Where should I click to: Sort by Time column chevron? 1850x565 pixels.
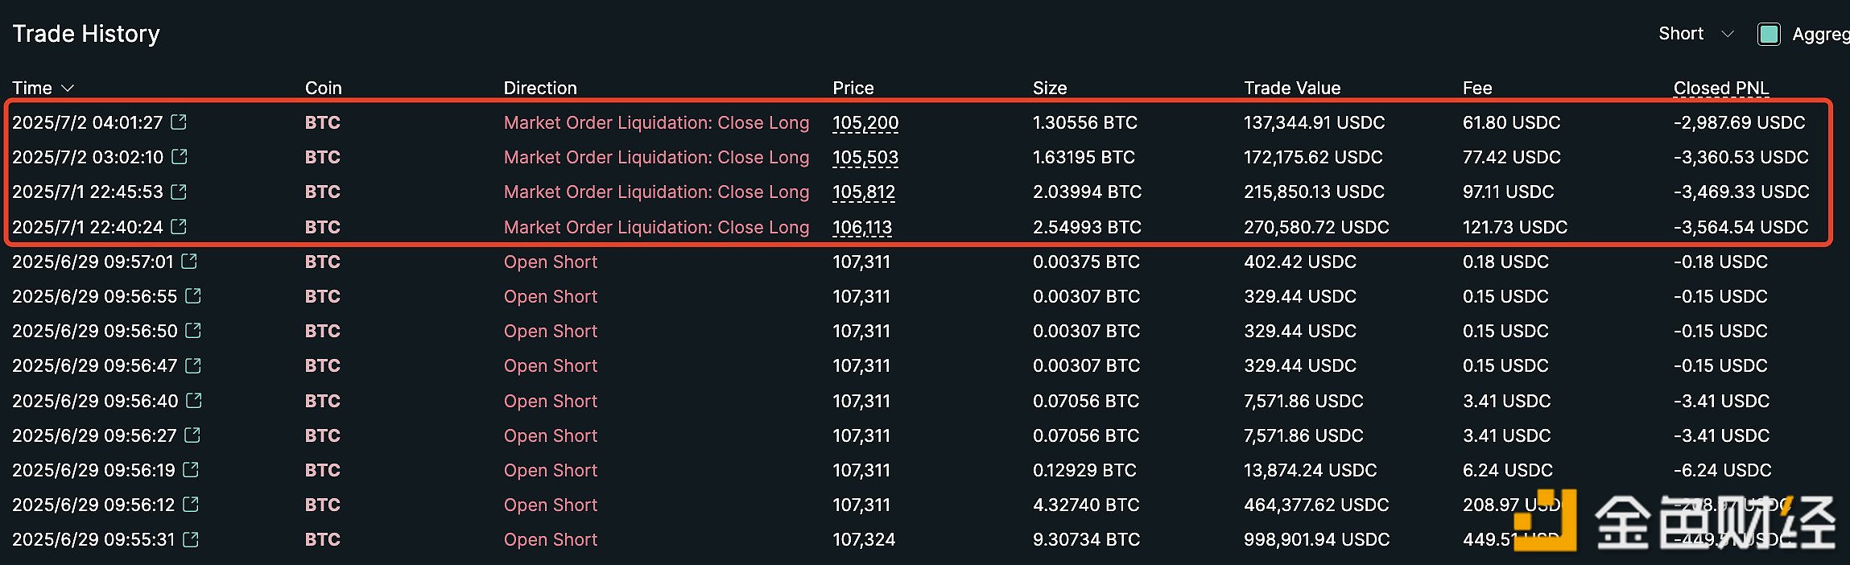(68, 88)
